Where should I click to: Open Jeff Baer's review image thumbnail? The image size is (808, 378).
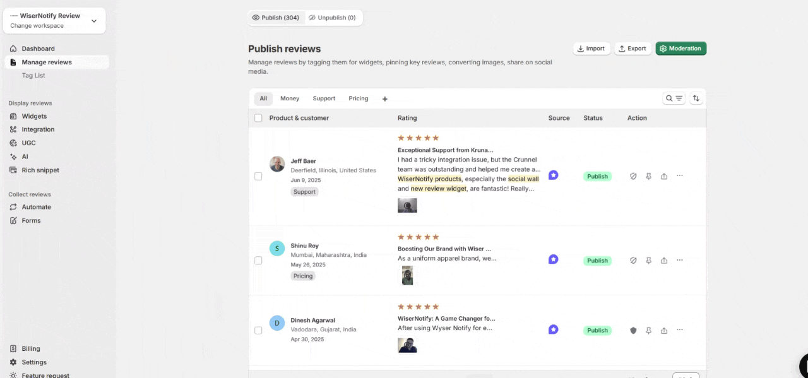407,205
